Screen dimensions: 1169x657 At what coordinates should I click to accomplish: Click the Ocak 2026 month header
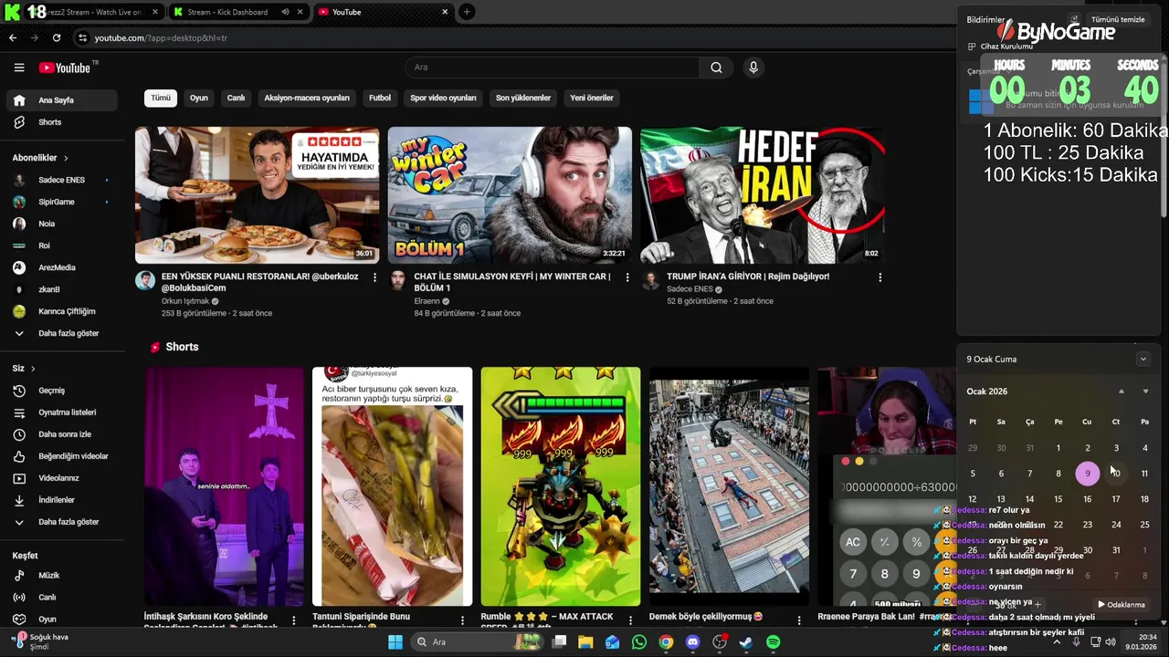pyautogui.click(x=986, y=391)
